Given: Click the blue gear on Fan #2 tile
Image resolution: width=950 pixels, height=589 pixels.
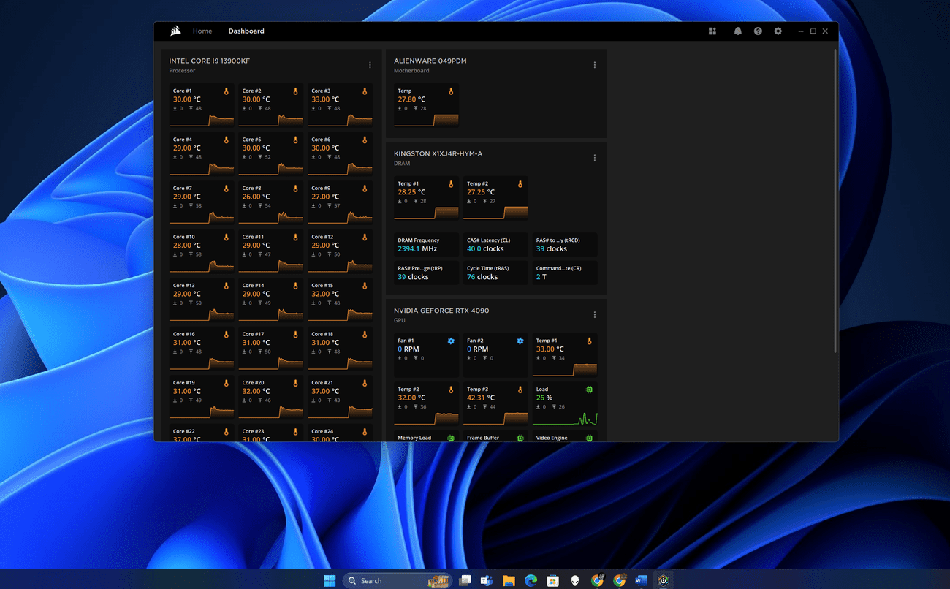Looking at the screenshot, I should point(520,341).
